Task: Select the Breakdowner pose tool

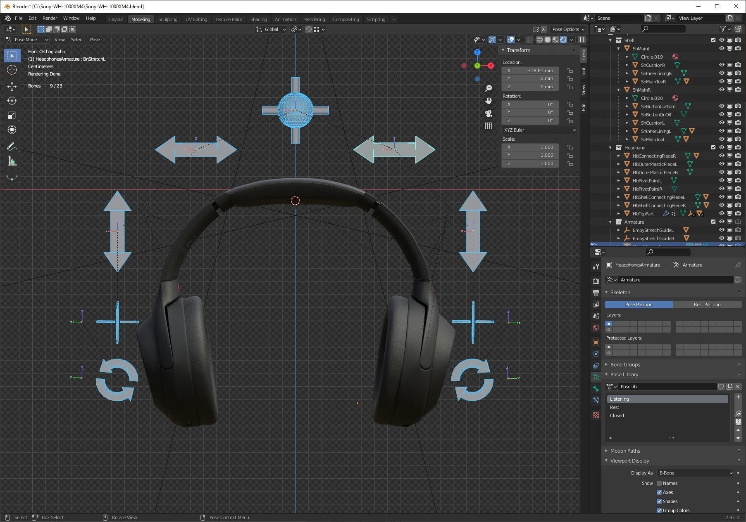Action: (12, 177)
